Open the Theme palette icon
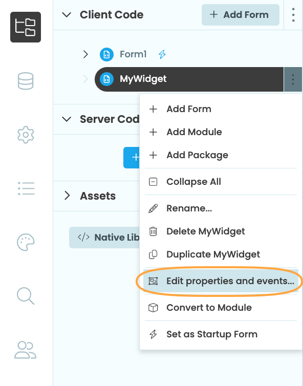Viewport: 303px width, 386px height. (26, 242)
